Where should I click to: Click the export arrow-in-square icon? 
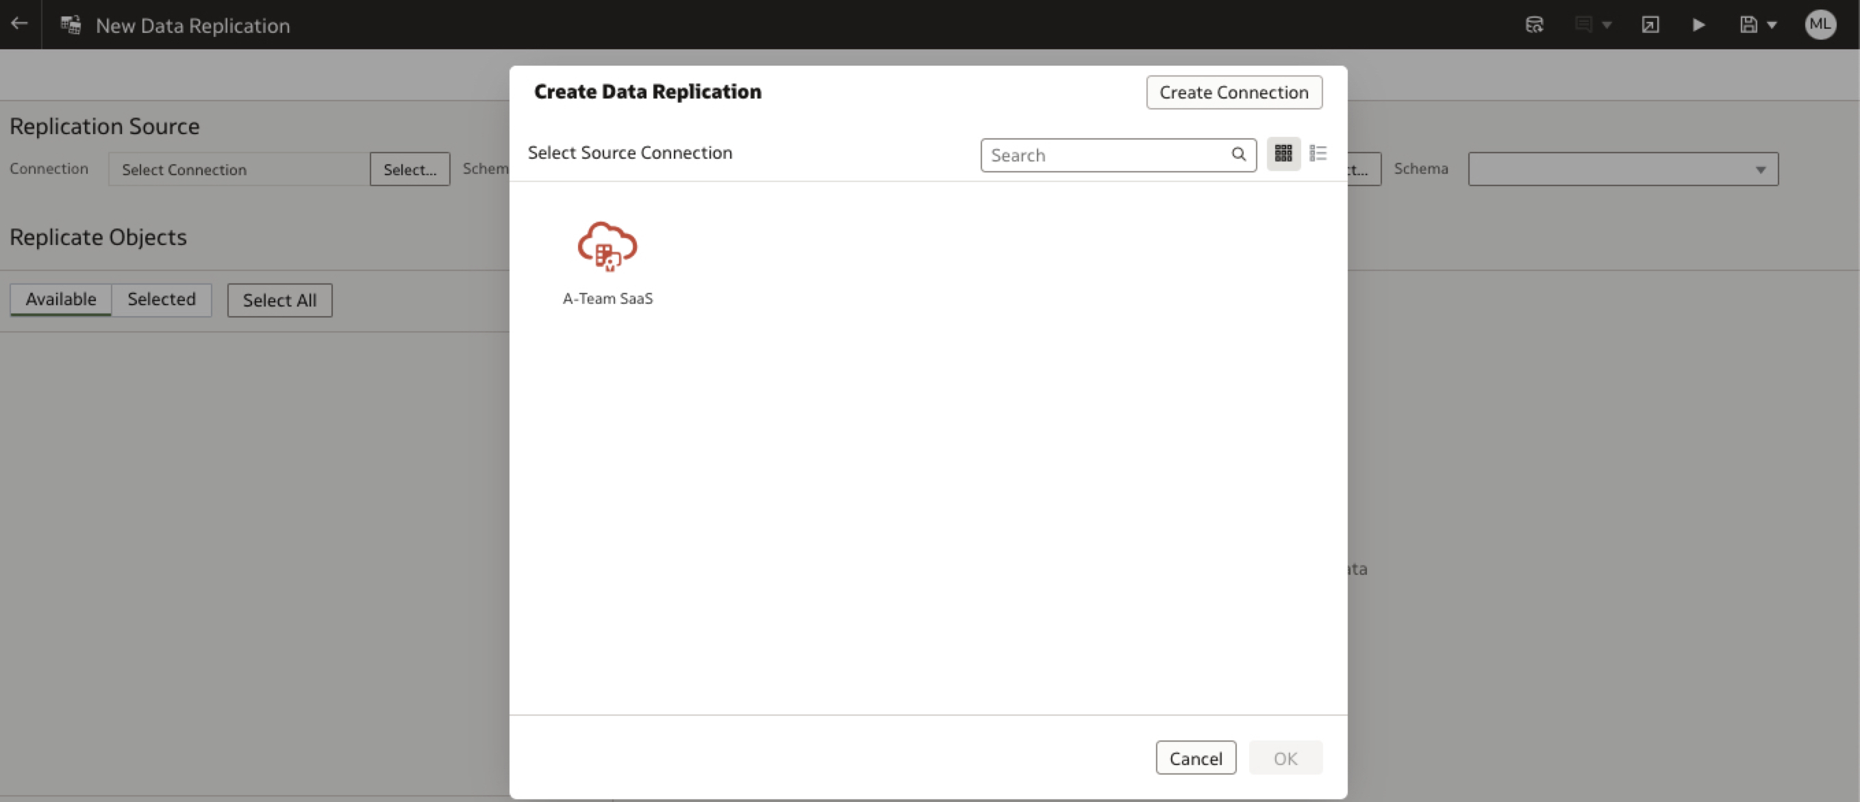click(1650, 25)
